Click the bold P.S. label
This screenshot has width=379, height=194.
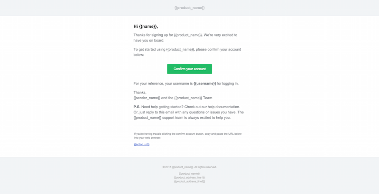137,107
